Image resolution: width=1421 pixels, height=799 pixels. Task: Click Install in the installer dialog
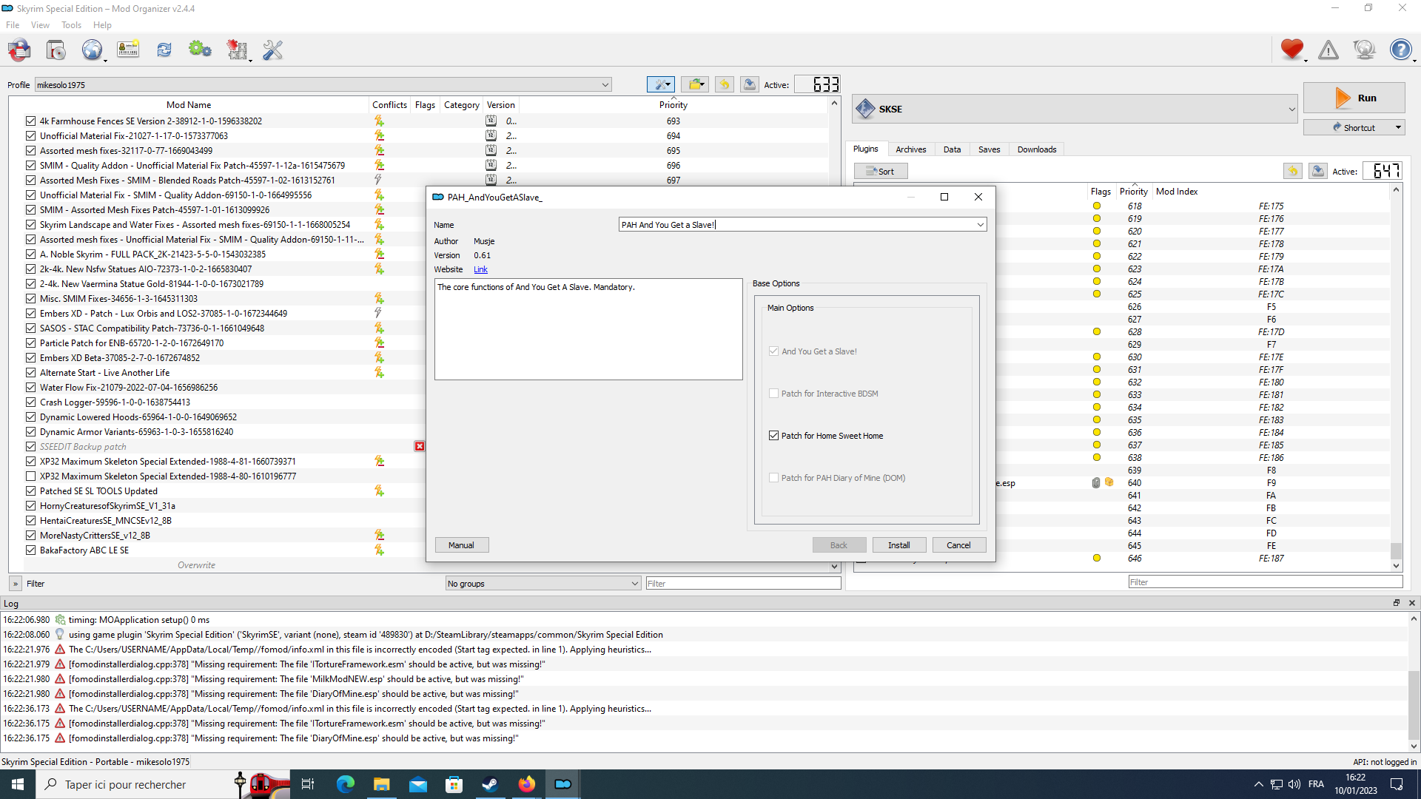tap(899, 545)
